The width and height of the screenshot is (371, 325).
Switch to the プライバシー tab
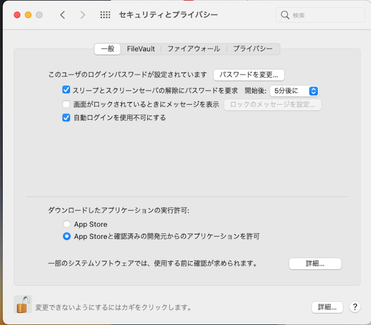[x=253, y=49]
